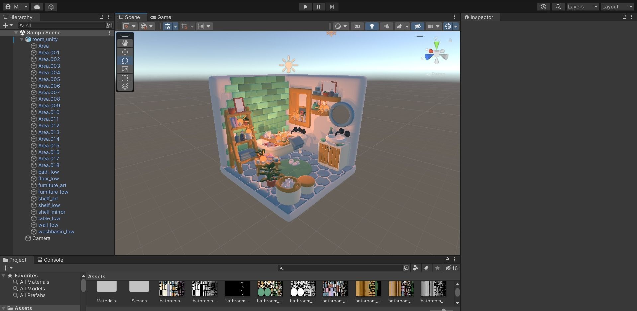The height and width of the screenshot is (311, 637).
Task: Click the sun directional light gizmo
Action: [x=288, y=65]
